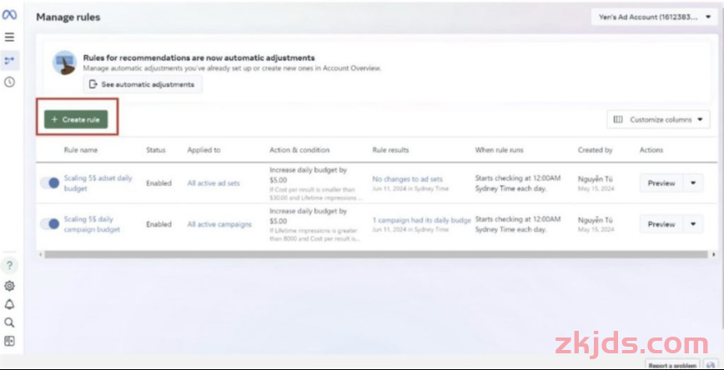Click the Create rule button
724x370 pixels.
76,119
